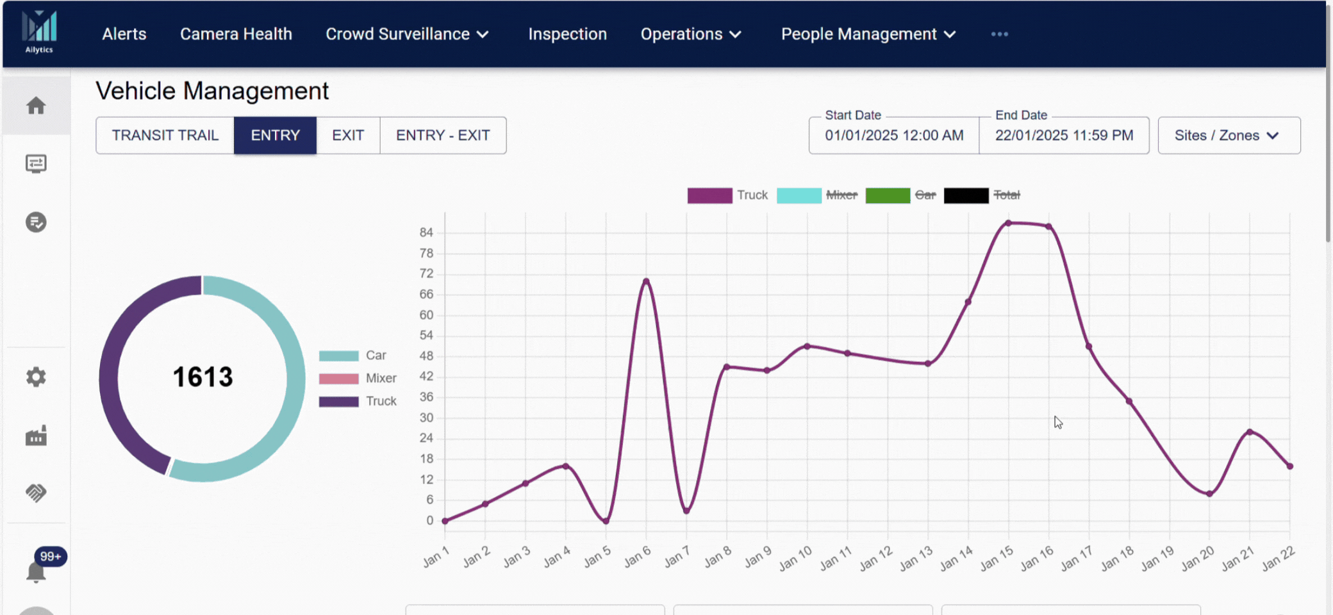Expand Crowd Surveillance dropdown menu

(x=407, y=34)
